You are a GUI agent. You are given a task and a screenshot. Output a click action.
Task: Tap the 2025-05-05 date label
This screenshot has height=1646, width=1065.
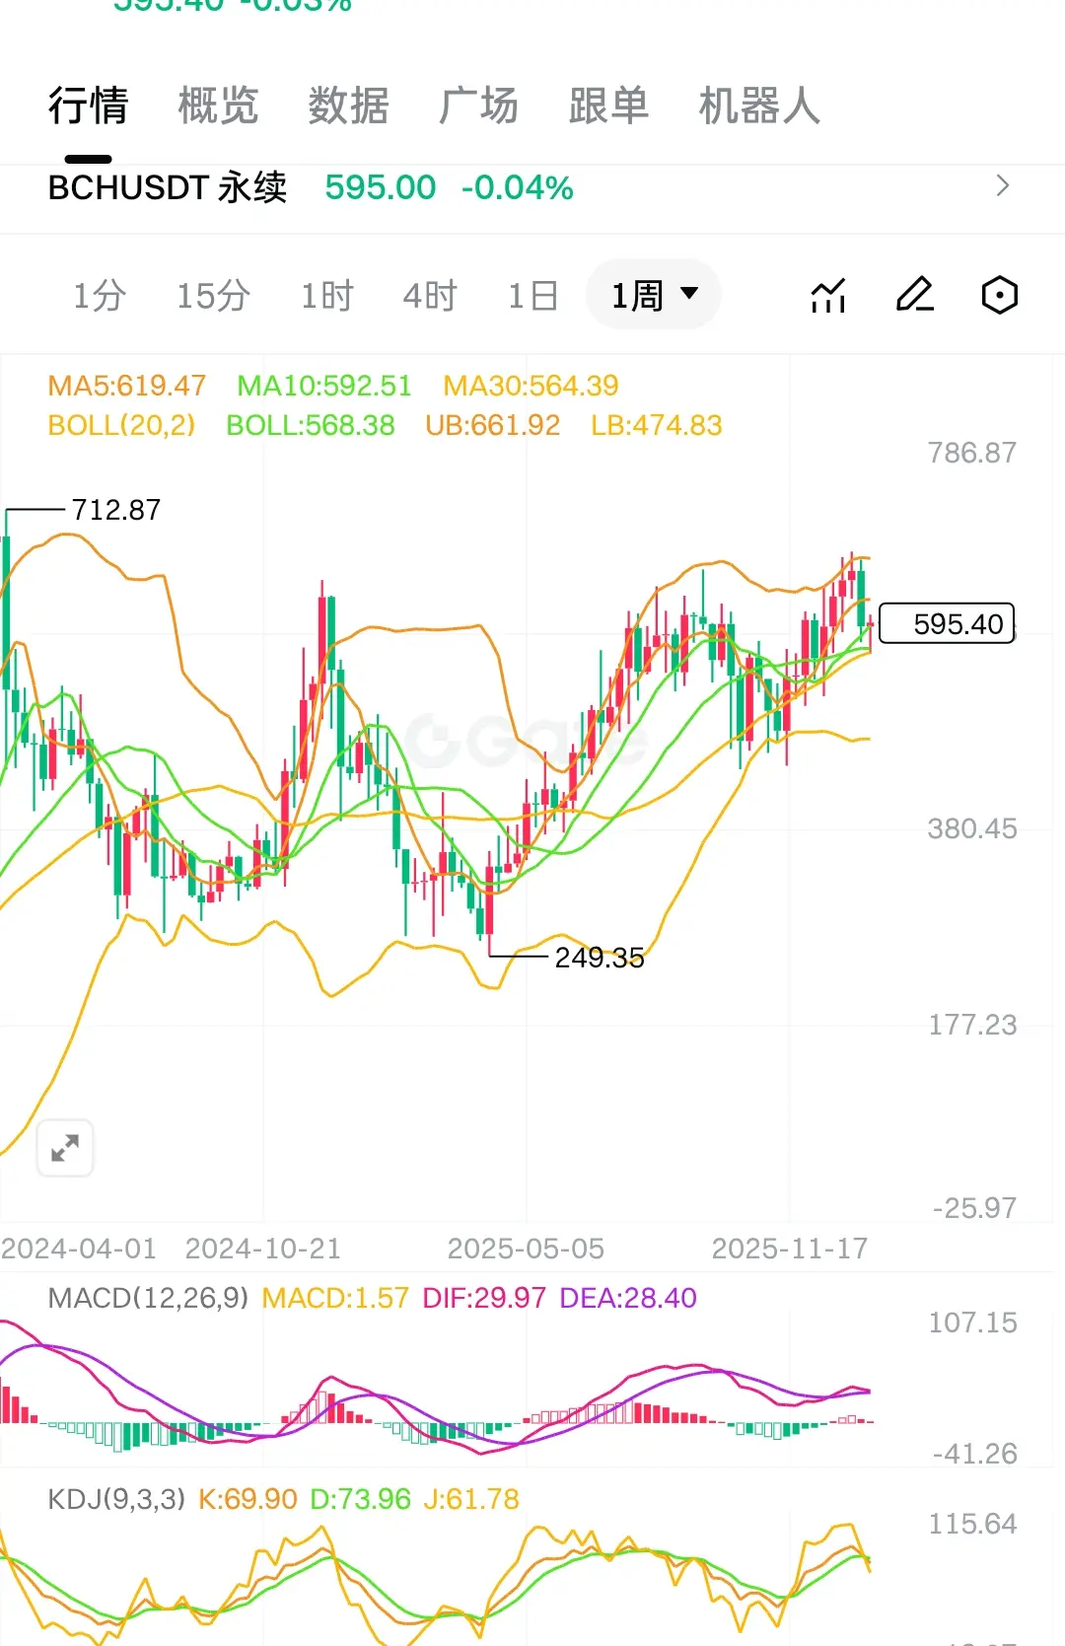(526, 1249)
